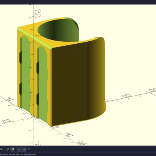Toggle the Show Axes button
Image resolution: width=156 pixels, height=156 pixels.
[19, 149]
